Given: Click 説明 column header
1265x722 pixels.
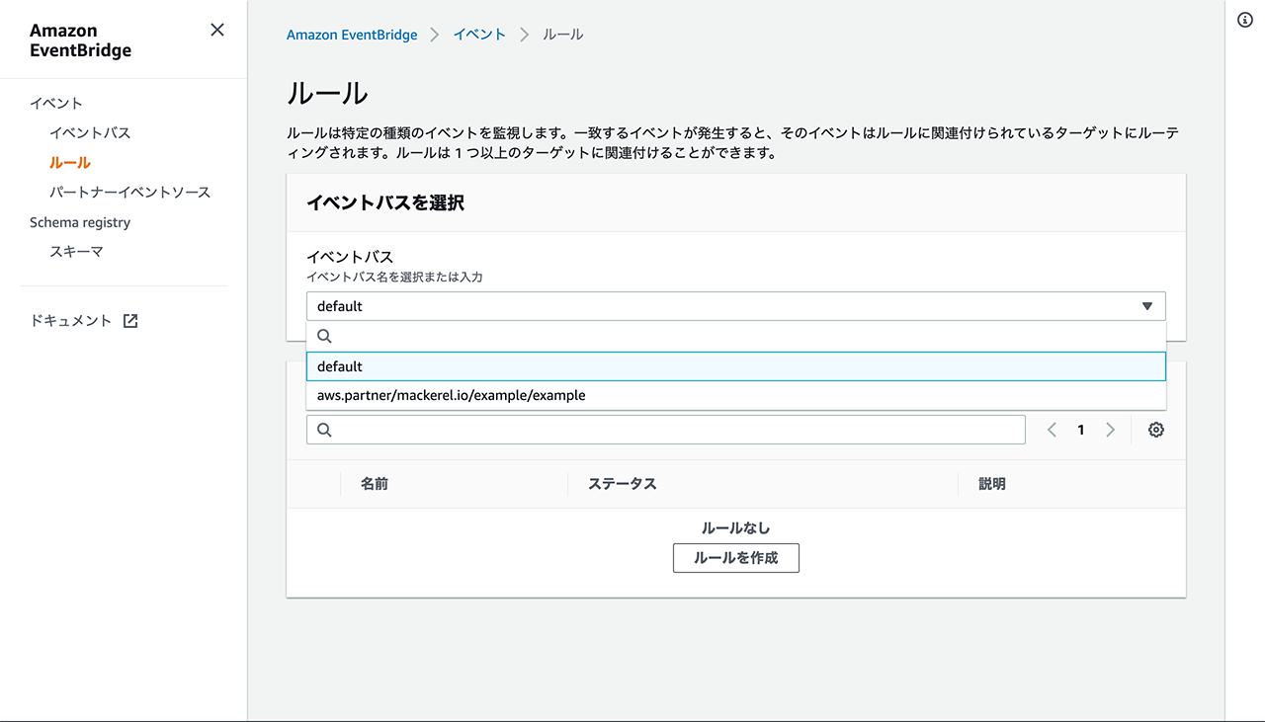Looking at the screenshot, I should [992, 484].
